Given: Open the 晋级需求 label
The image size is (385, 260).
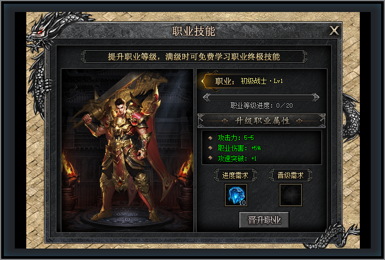Looking at the screenshot, I should pos(291,175).
